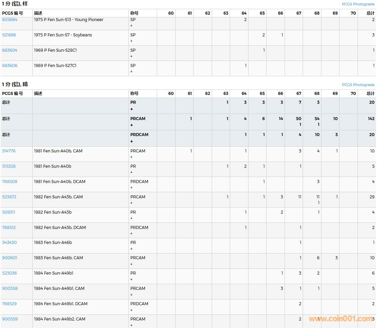This screenshot has width=377, height=328.
Task: Open PCGS number 515328 link
Action: (9, 166)
